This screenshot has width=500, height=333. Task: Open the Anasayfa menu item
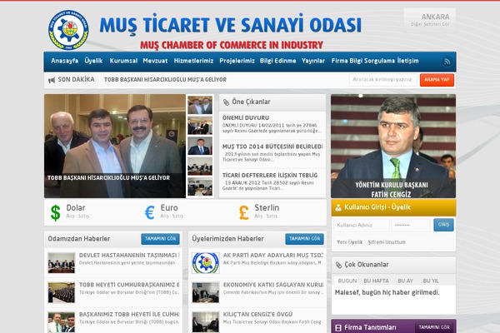pos(64,61)
